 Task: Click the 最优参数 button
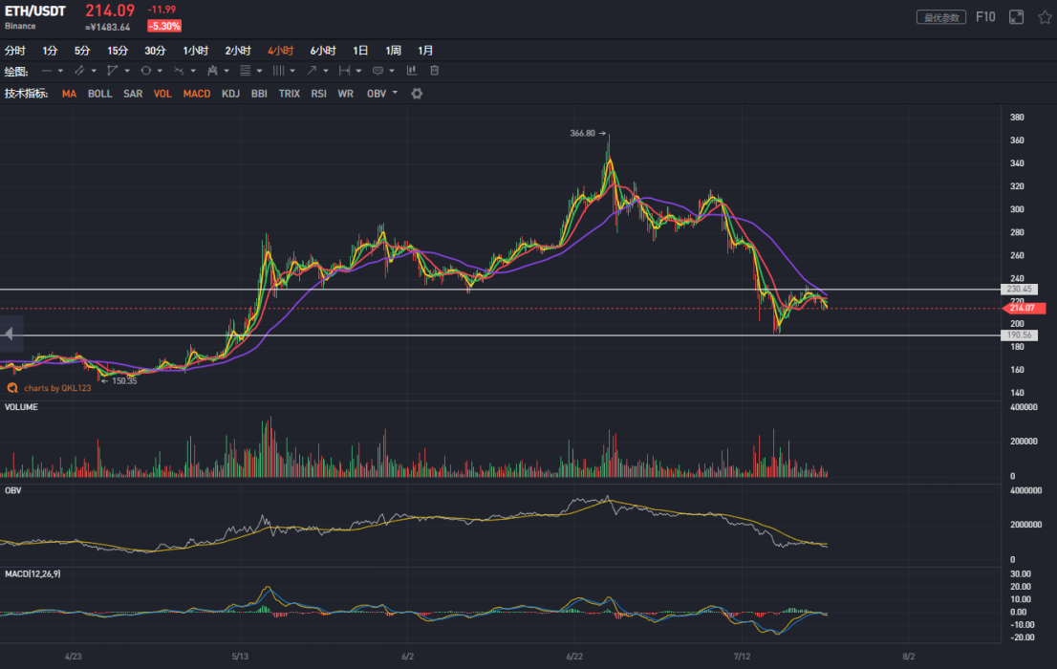click(941, 17)
